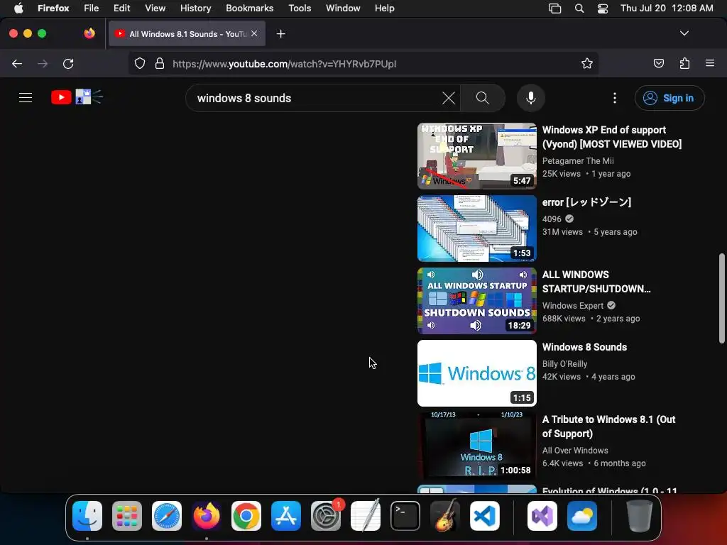Reload the current YouTube page
The width and height of the screenshot is (727, 545).
(x=68, y=63)
